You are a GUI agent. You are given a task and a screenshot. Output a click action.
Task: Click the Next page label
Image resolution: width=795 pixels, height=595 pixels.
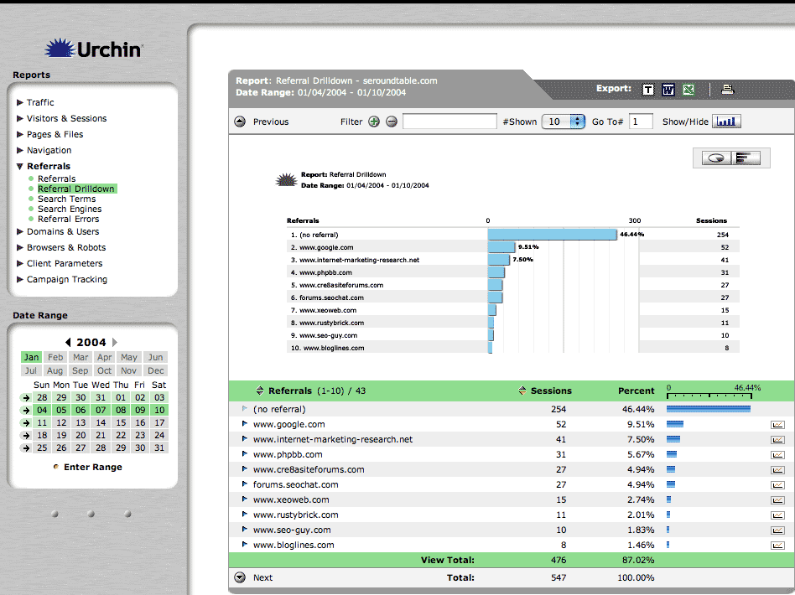click(262, 577)
